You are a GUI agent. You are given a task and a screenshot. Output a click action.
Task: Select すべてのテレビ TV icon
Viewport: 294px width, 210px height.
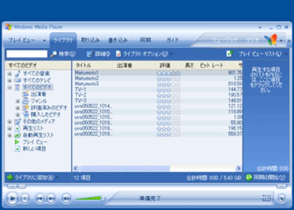coord(17,80)
